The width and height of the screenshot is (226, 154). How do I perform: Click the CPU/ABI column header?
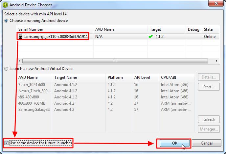(x=177, y=77)
